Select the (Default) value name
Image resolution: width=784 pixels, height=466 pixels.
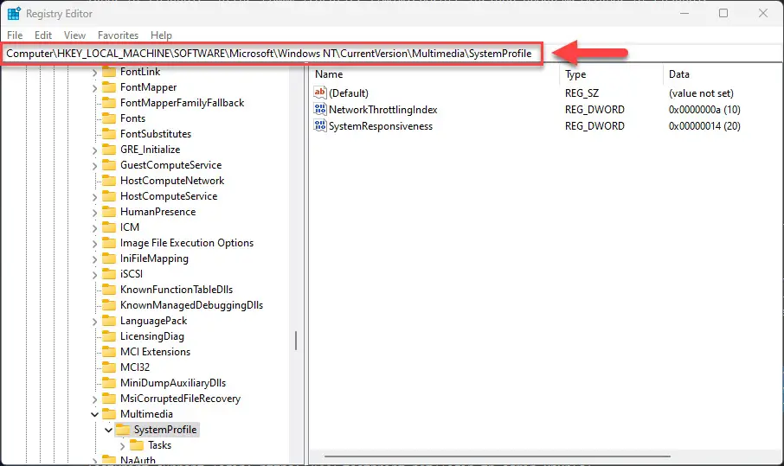(x=349, y=93)
